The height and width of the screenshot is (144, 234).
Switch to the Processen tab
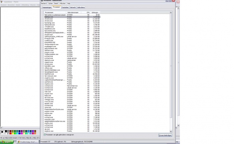56,7
